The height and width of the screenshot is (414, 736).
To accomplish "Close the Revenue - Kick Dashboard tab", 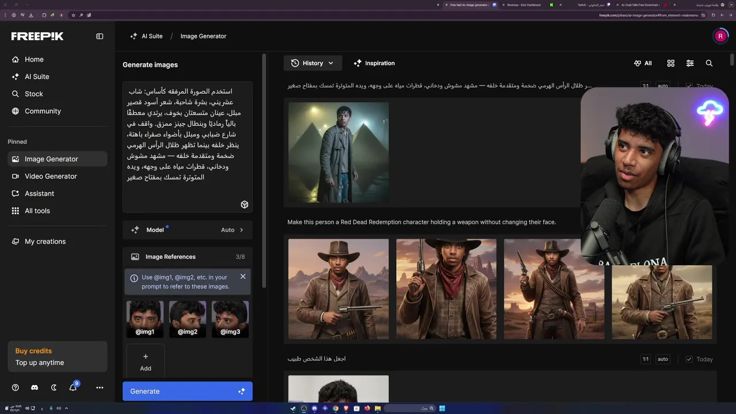I will [x=504, y=5].
